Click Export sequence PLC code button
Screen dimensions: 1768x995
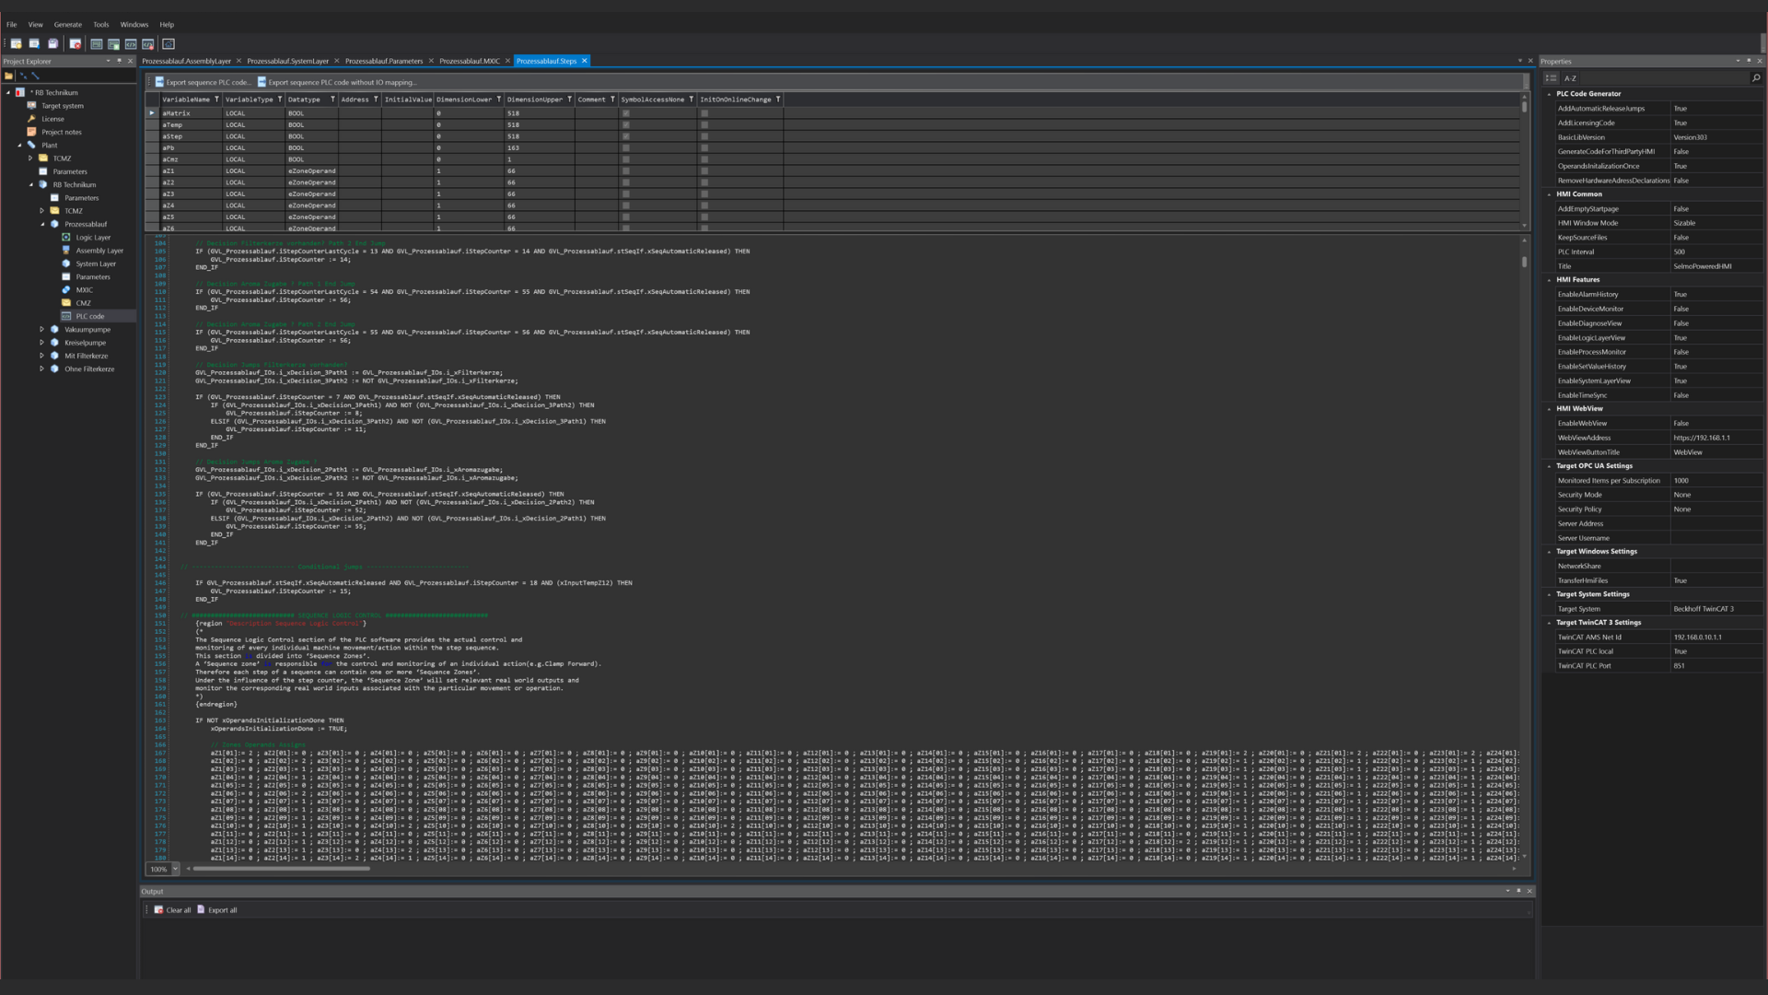pos(203,82)
